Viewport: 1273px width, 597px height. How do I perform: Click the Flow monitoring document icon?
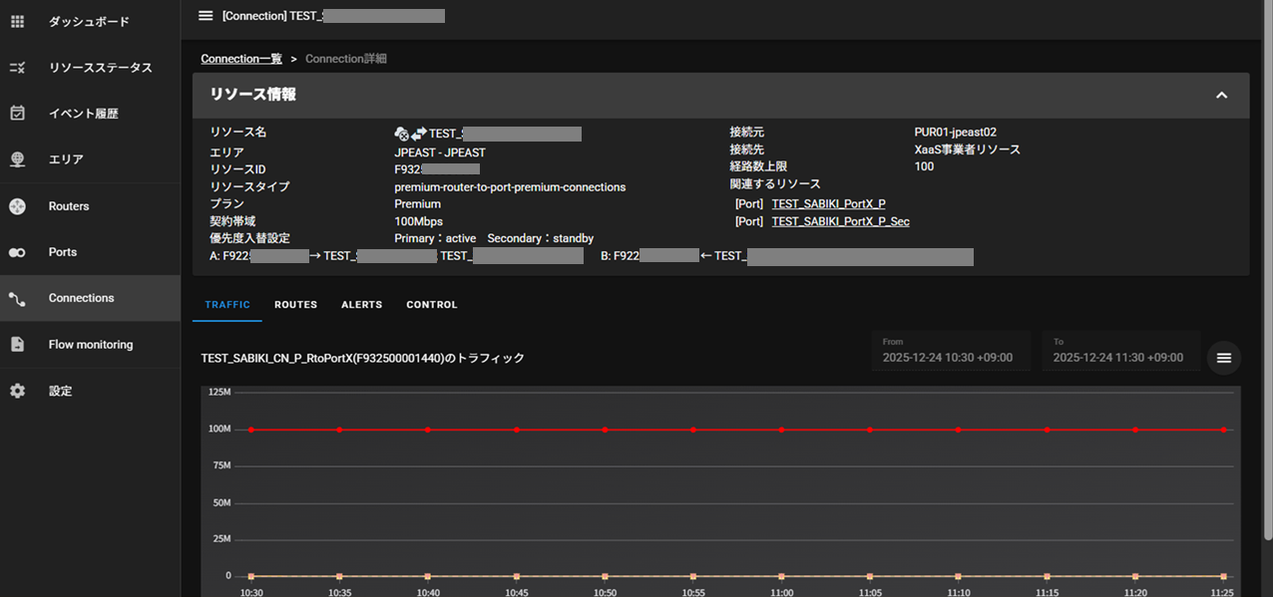[x=17, y=345]
